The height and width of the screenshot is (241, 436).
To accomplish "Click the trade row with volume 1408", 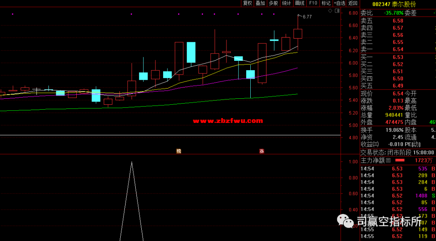I will [x=398, y=196].
